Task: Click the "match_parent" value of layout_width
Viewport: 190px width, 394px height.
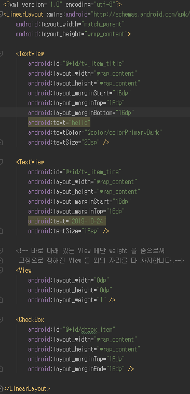Action: [x=103, y=24]
